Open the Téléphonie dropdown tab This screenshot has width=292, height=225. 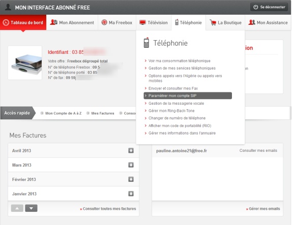tap(188, 22)
